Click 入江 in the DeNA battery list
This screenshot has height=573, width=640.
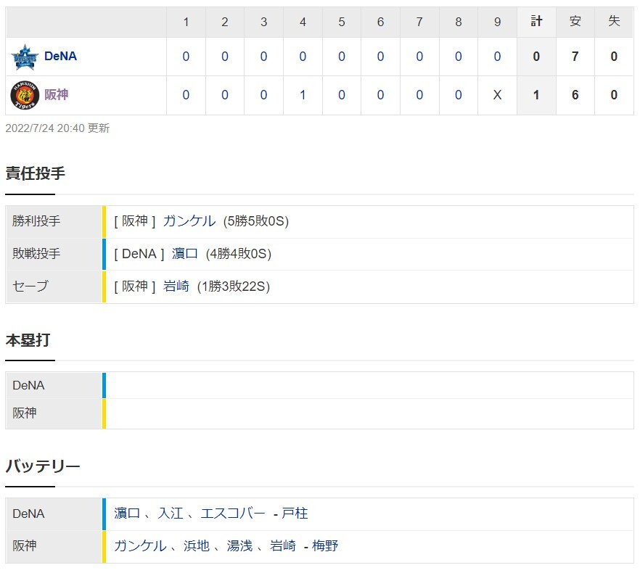pos(171,514)
